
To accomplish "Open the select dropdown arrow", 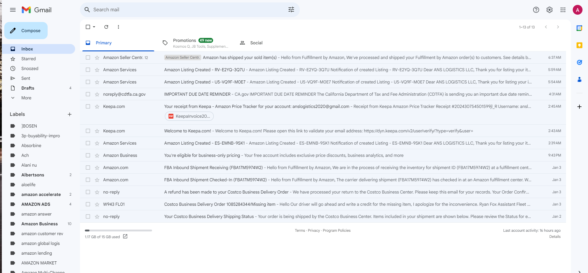I will click(x=94, y=27).
